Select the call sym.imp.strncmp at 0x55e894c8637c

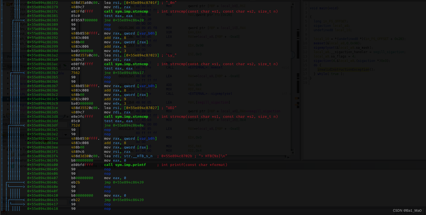tap(126, 12)
